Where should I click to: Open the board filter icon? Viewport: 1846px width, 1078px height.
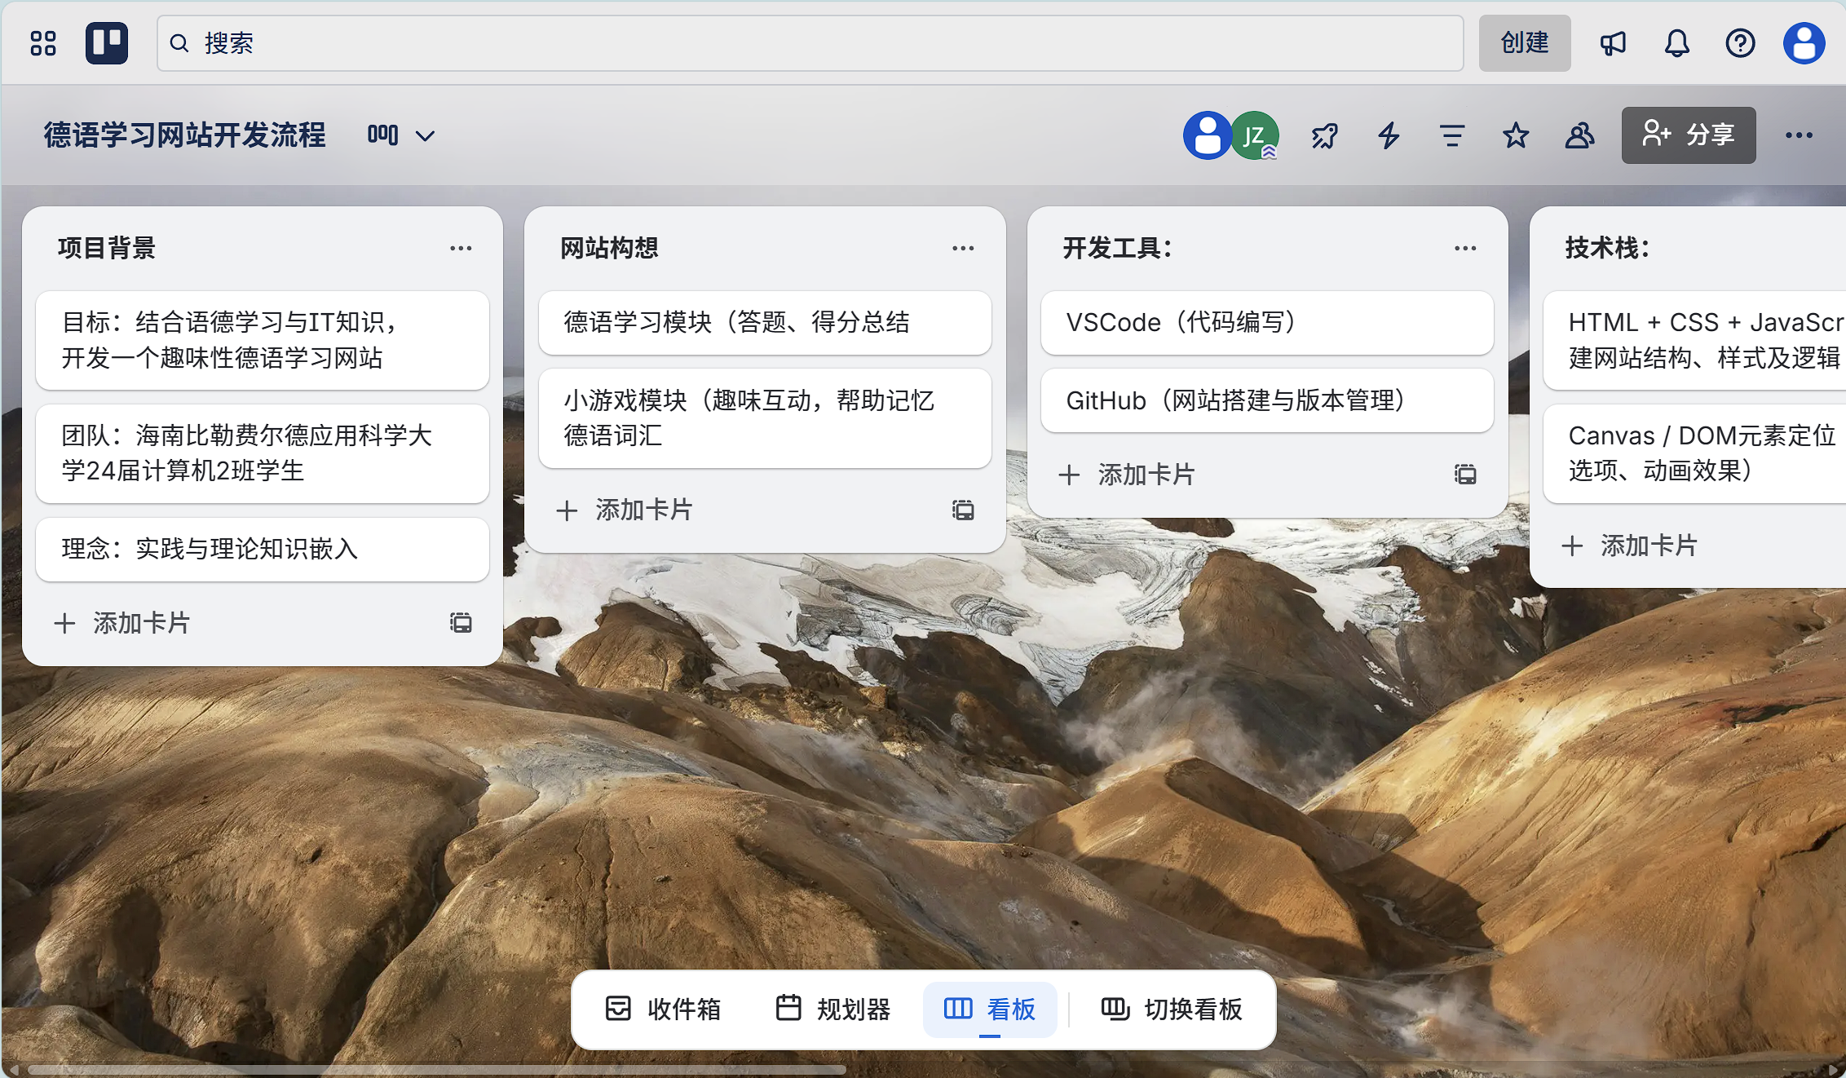[x=1452, y=135]
